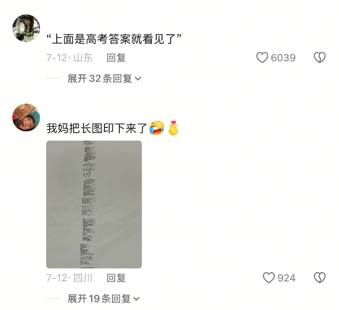Open the first commenter's avatar profile
This screenshot has height=310, width=339.
(x=26, y=28)
